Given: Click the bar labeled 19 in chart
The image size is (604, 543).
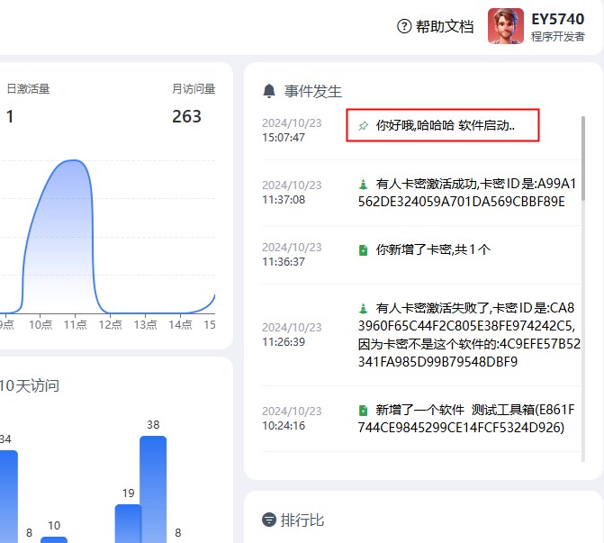Looking at the screenshot, I should tap(128, 522).
